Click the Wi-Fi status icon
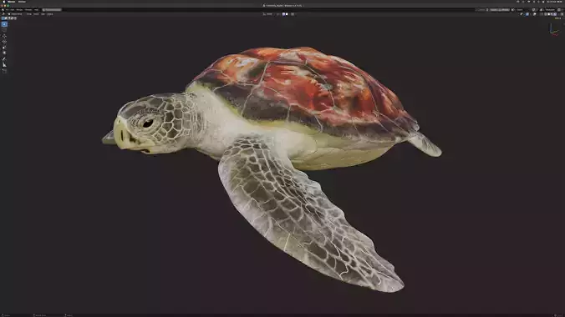 click(x=529, y=2)
